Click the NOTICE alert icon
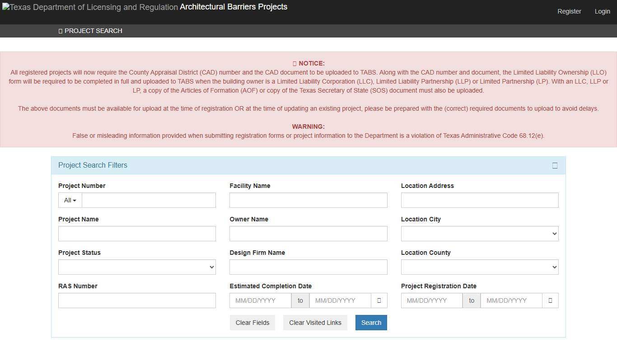This screenshot has width=617, height=347. (x=294, y=63)
